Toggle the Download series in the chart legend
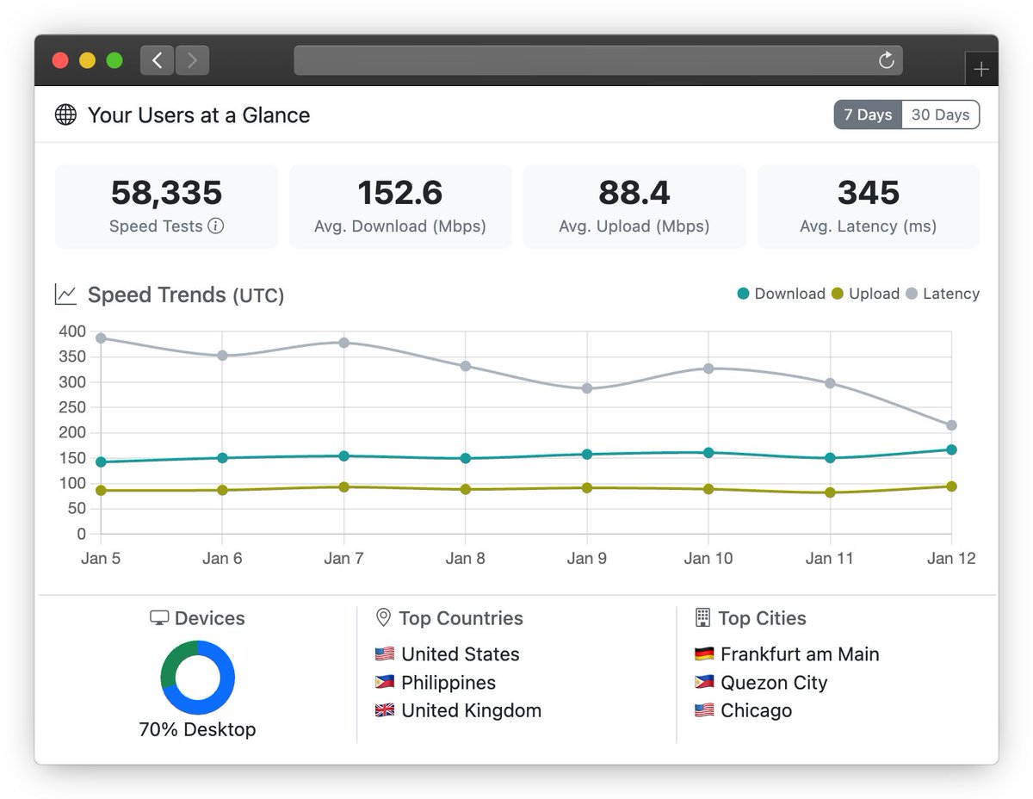This screenshot has height=799, width=1033. [x=780, y=294]
